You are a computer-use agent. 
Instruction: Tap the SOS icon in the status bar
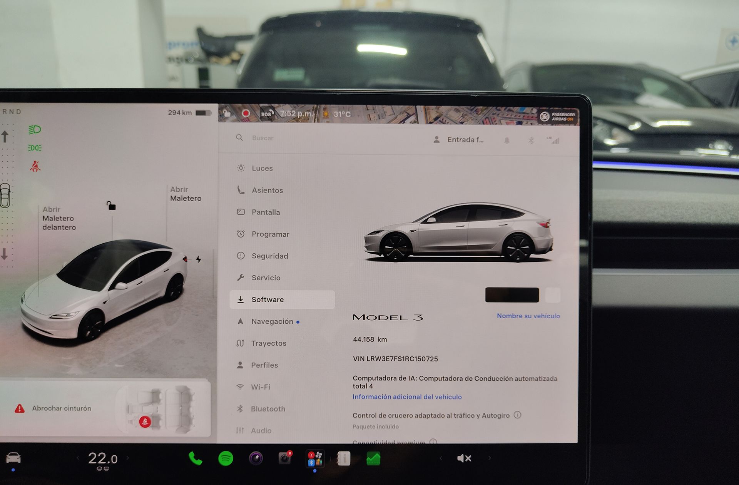click(x=267, y=114)
